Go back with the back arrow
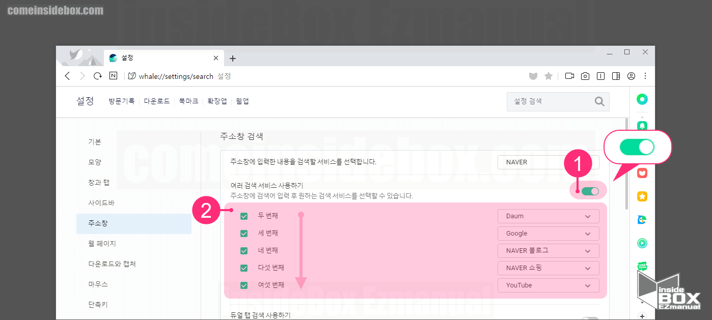 (68, 76)
